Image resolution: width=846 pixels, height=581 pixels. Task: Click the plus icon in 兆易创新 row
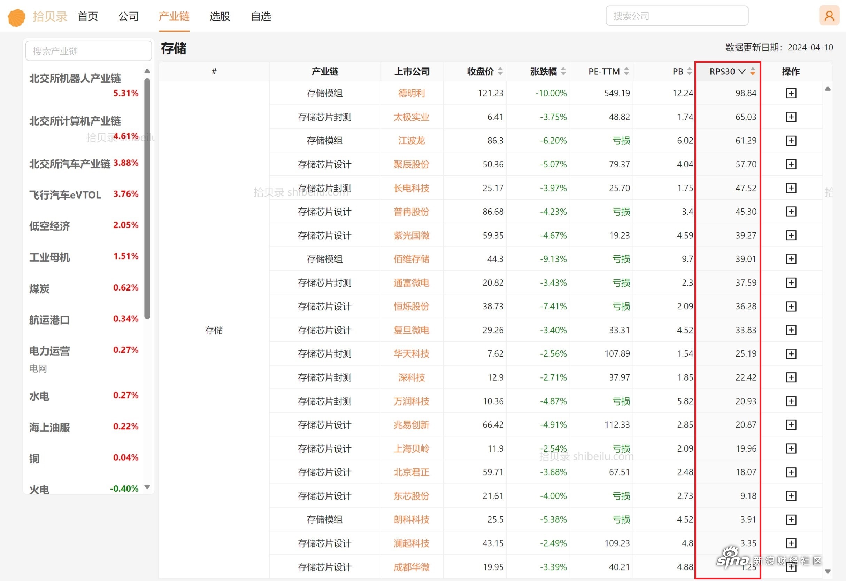(x=791, y=424)
